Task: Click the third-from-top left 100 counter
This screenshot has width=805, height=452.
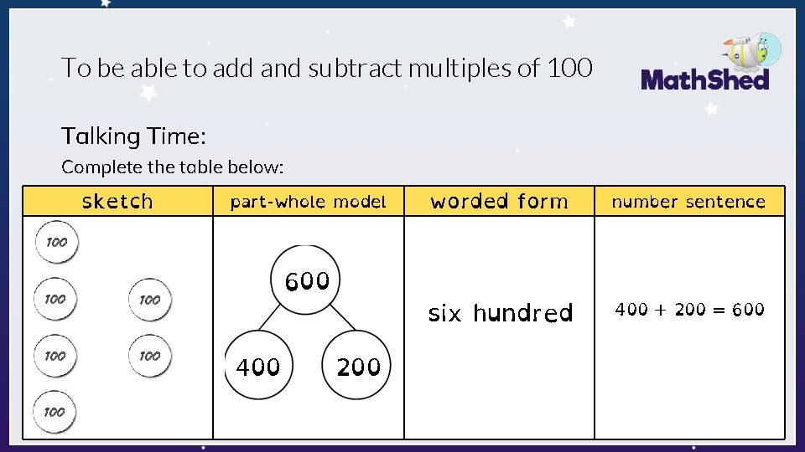Action: [55, 356]
